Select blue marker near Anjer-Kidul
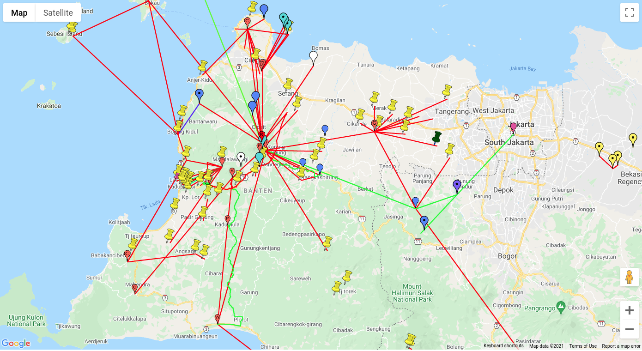The image size is (642, 351). coord(199,96)
